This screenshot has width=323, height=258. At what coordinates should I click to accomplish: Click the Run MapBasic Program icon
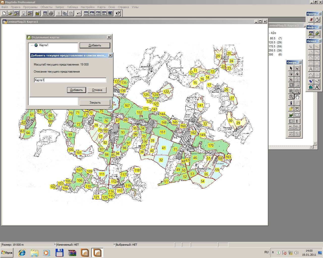311,20
